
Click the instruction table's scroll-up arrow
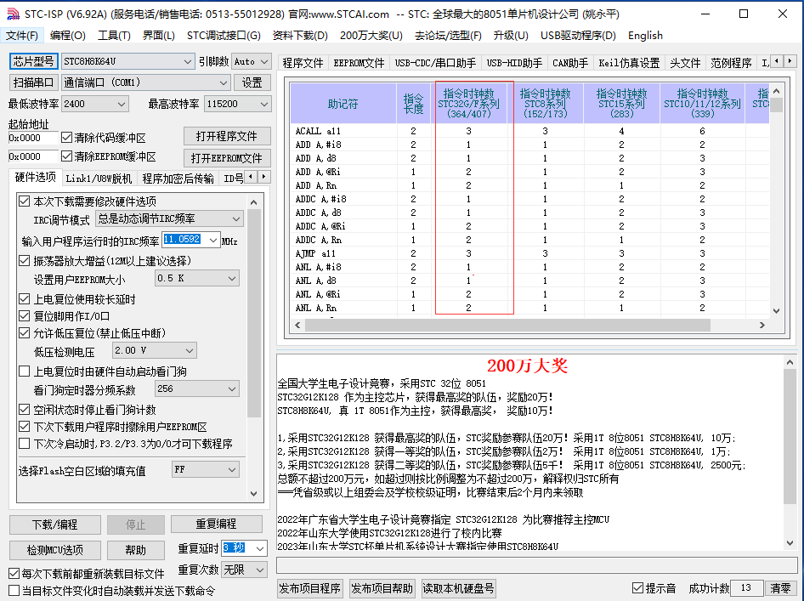pyautogui.click(x=776, y=91)
